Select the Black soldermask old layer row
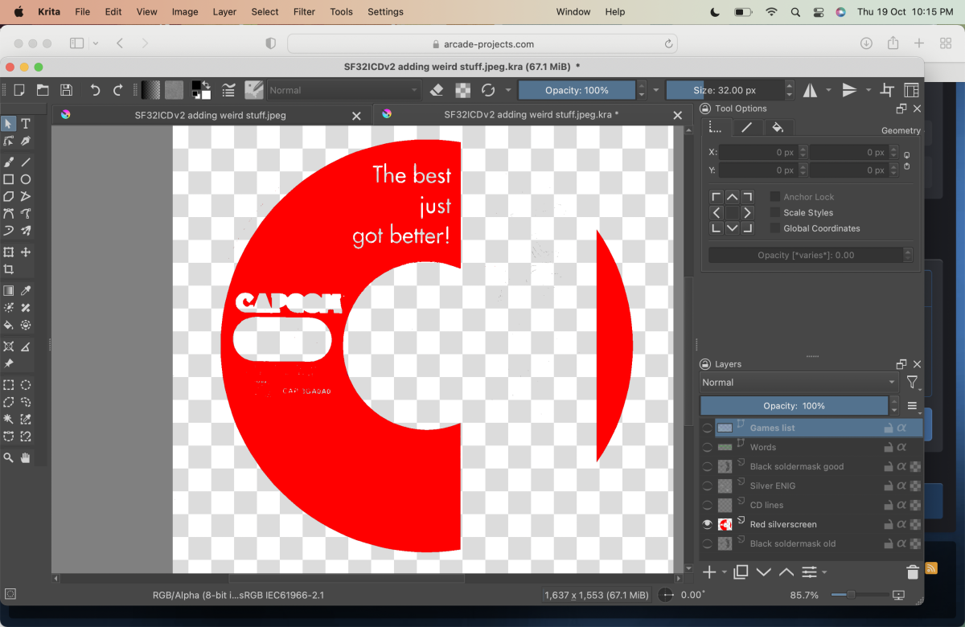The height and width of the screenshot is (627, 965). pyautogui.click(x=811, y=543)
